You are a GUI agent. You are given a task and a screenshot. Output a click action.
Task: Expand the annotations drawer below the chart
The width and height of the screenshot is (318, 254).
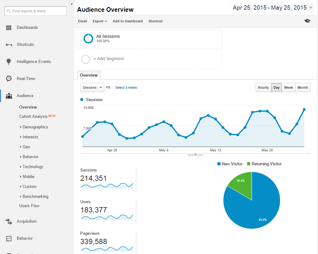point(195,154)
